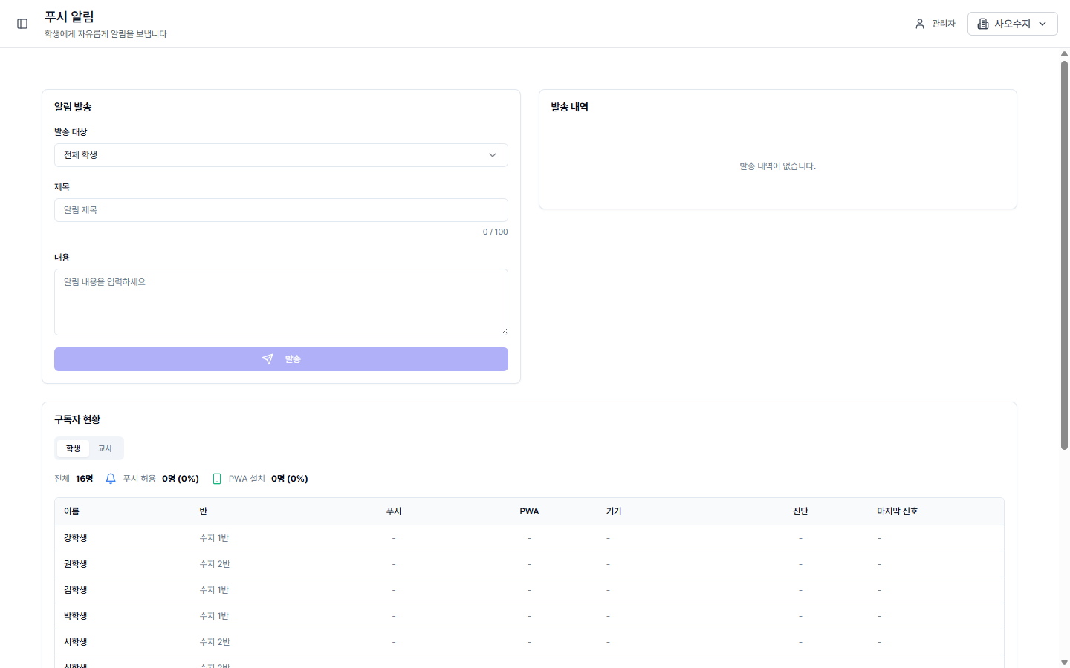The height and width of the screenshot is (668, 1070).
Task: Click the chevron in the 발송 대상 selector
Action: coord(492,155)
